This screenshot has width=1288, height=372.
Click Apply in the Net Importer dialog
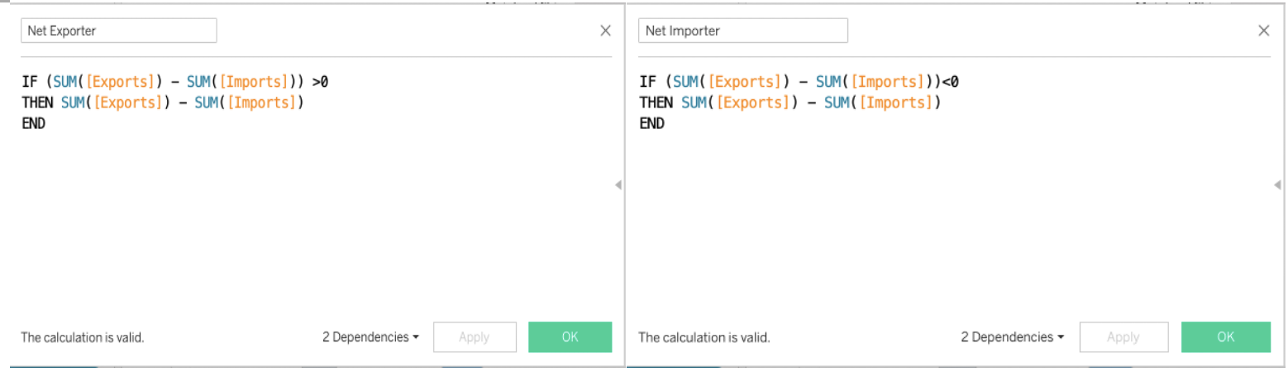(x=1123, y=337)
